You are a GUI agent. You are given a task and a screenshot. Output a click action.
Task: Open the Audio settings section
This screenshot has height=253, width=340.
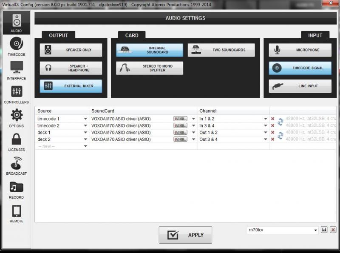[17, 23]
